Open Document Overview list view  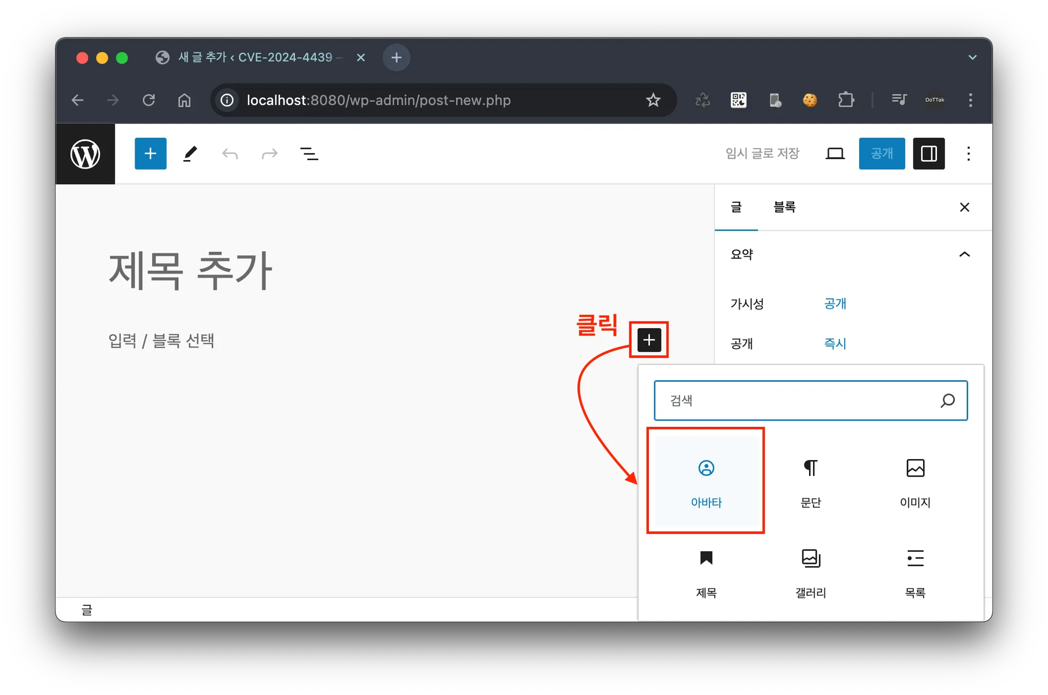pyautogui.click(x=309, y=154)
